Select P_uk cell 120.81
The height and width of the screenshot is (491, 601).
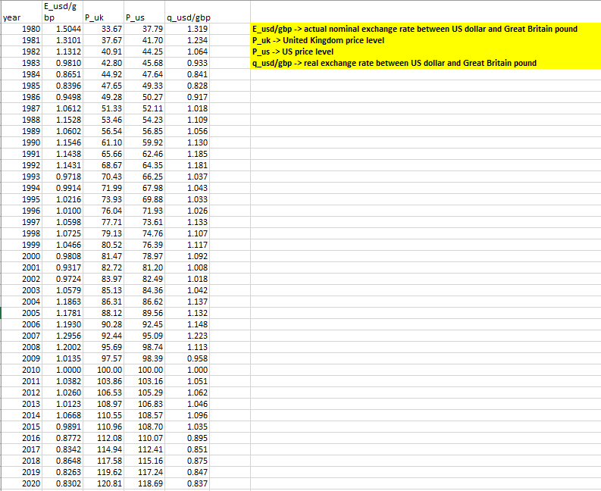point(104,483)
